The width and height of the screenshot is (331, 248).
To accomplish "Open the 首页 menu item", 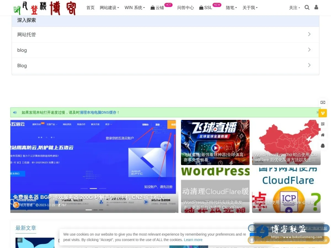I will 90,8.
